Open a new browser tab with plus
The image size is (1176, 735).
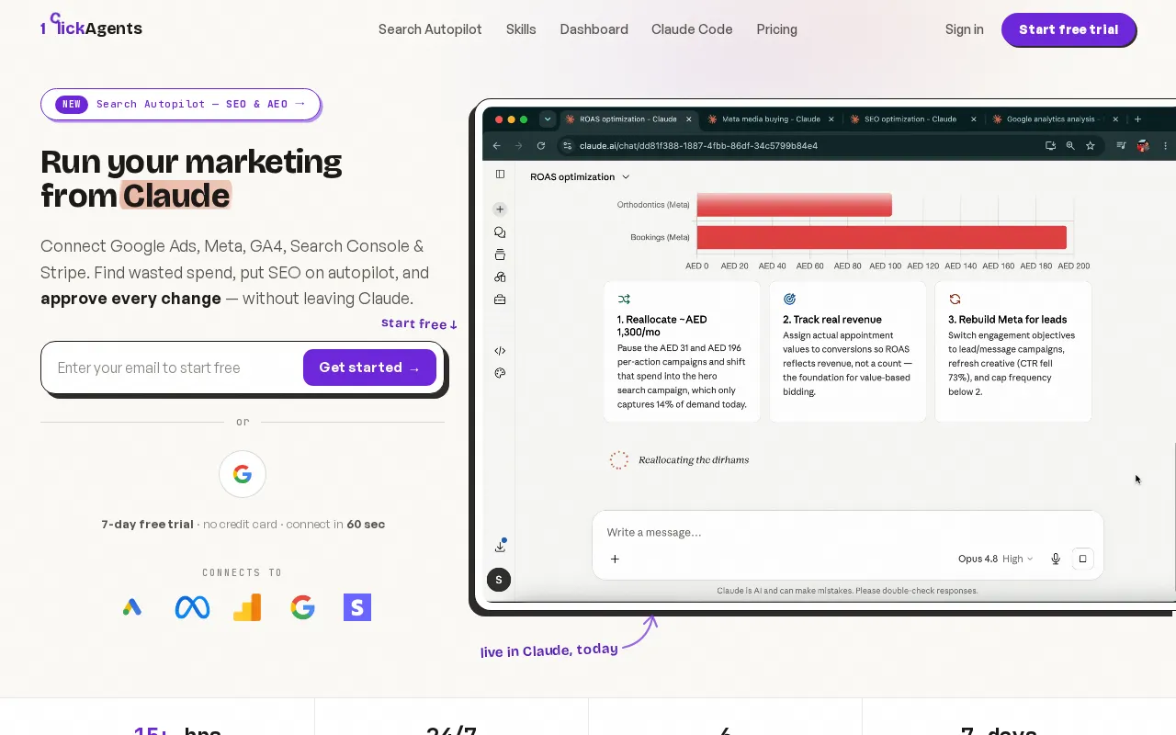point(1137,119)
